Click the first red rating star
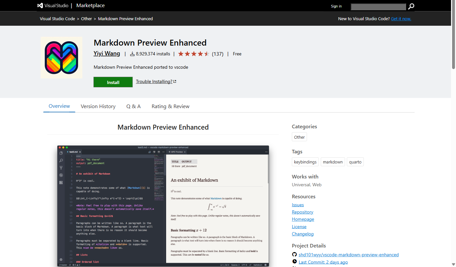Viewport: 456px width, 267px height. 181,53
